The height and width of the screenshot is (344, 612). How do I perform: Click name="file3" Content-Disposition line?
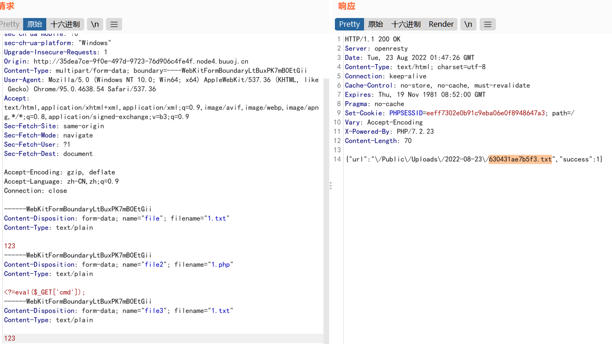coord(119,311)
